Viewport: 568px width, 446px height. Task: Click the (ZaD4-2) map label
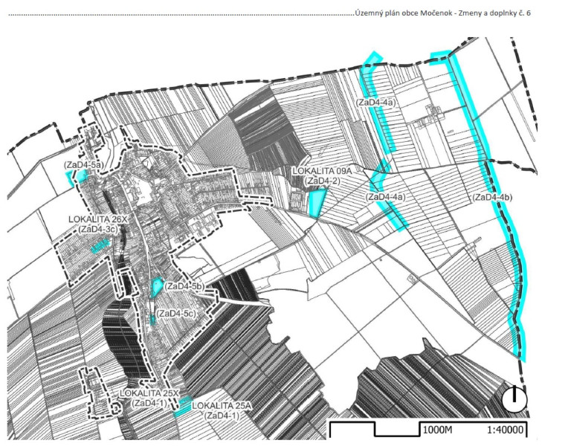tap(323, 181)
